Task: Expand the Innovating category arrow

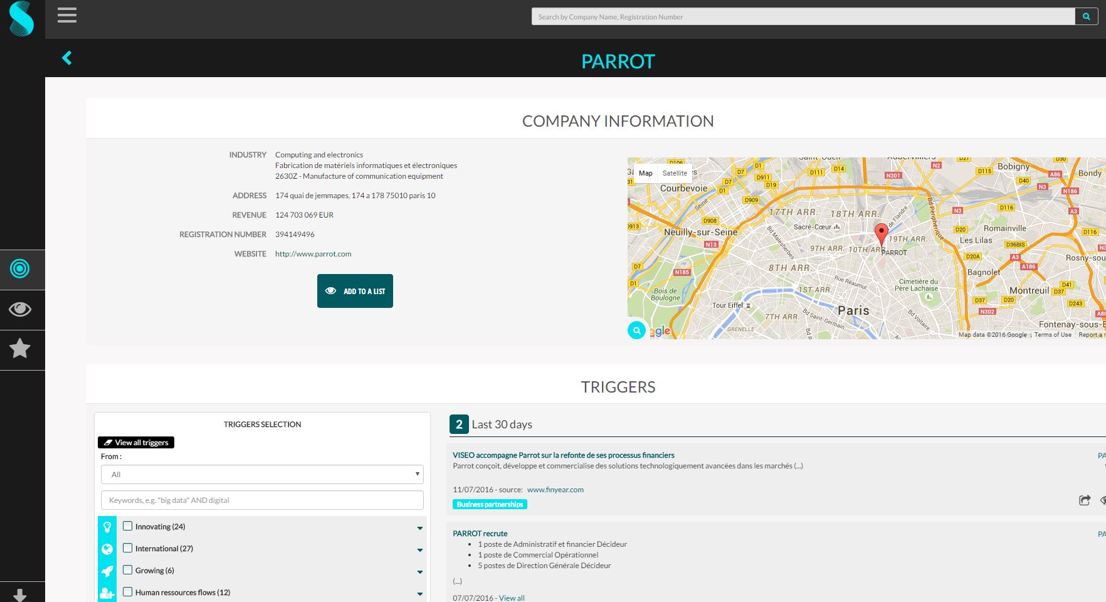Action: point(419,528)
